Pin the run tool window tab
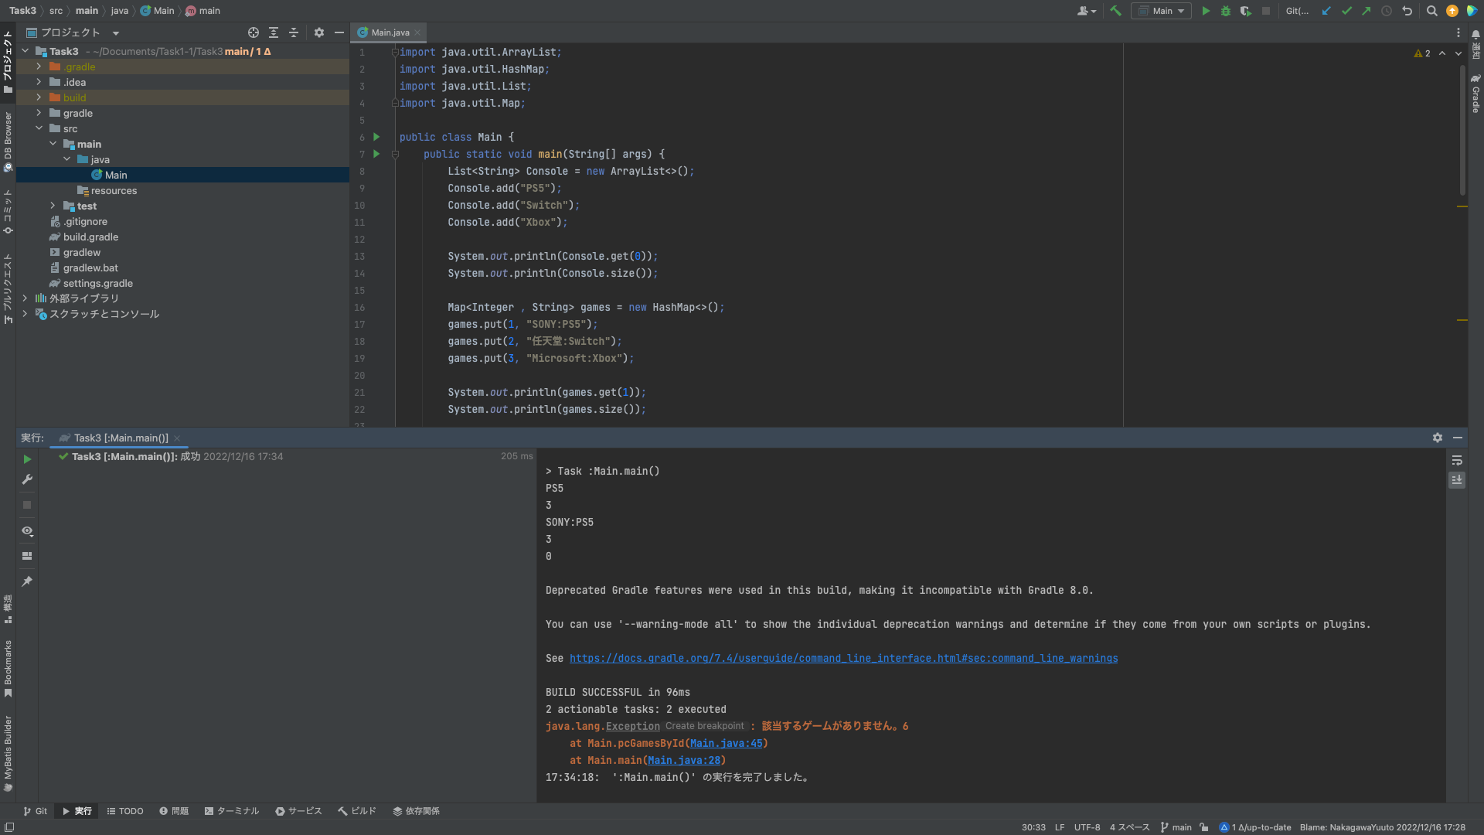 click(x=27, y=581)
